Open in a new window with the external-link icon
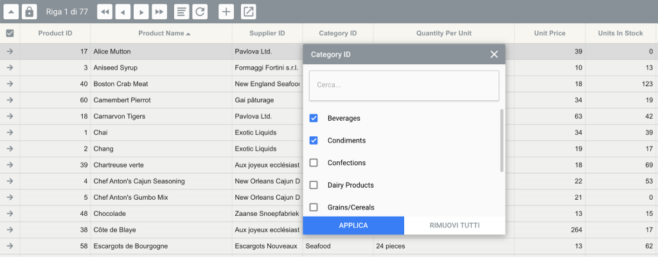 point(249,12)
